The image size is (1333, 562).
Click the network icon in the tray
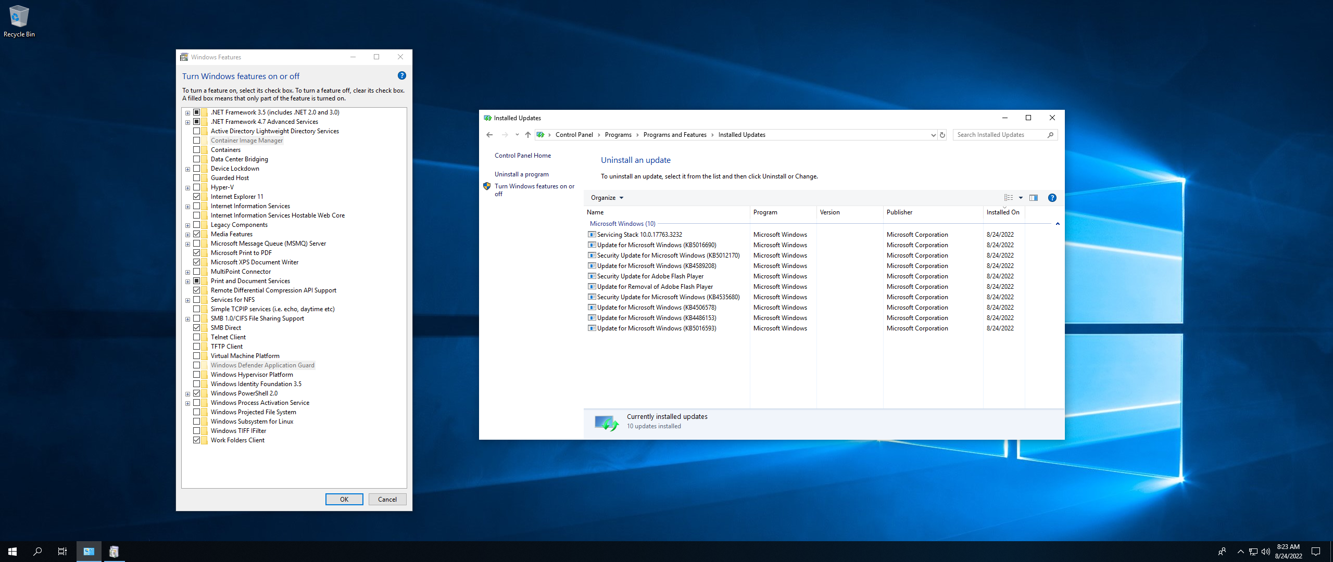point(1253,552)
